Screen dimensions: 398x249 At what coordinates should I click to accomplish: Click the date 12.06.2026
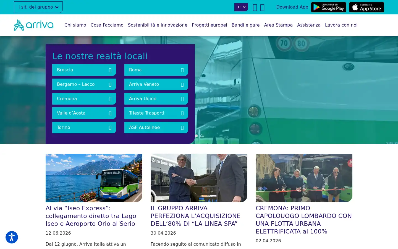tap(58, 233)
